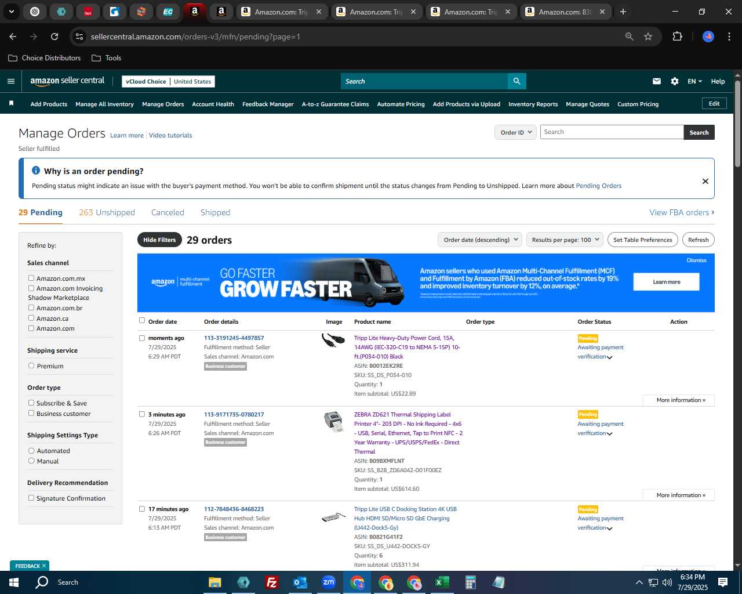Image resolution: width=742 pixels, height=594 pixels.
Task: Switch to the Shipped orders tab
Action: pos(215,212)
